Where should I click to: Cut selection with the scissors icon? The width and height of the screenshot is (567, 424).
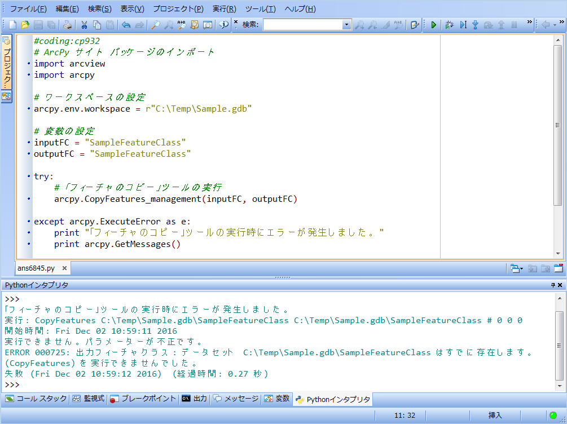pos(84,25)
